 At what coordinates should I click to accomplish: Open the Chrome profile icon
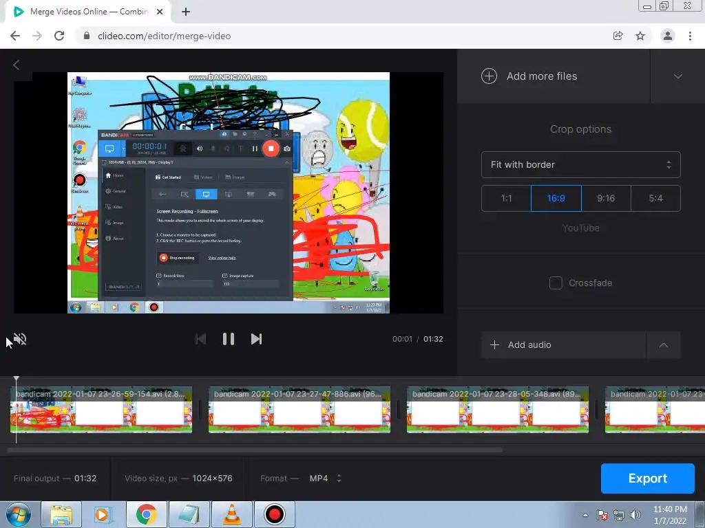668,36
